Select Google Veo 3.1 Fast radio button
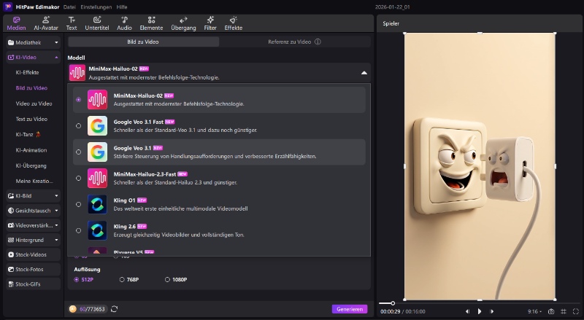 click(78, 126)
